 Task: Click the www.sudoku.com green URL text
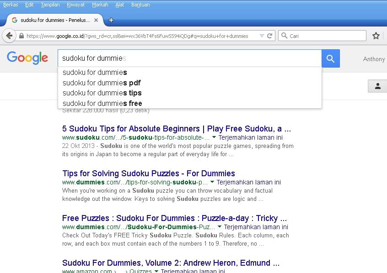pyautogui.click(x=136, y=137)
